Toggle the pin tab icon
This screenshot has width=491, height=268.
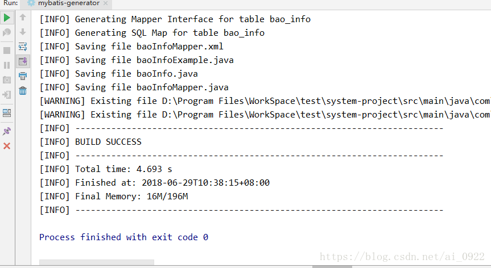click(x=7, y=131)
